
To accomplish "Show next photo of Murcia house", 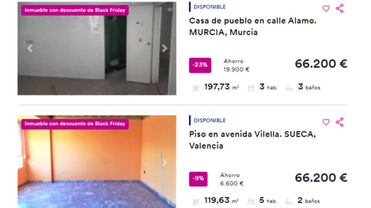I will (x=164, y=48).
